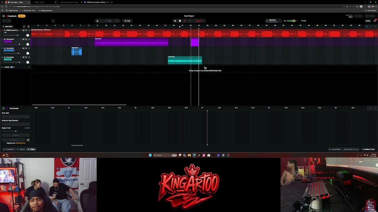Open the weather widget on the taskbar
This screenshot has height=212, width=378.
click(5, 155)
